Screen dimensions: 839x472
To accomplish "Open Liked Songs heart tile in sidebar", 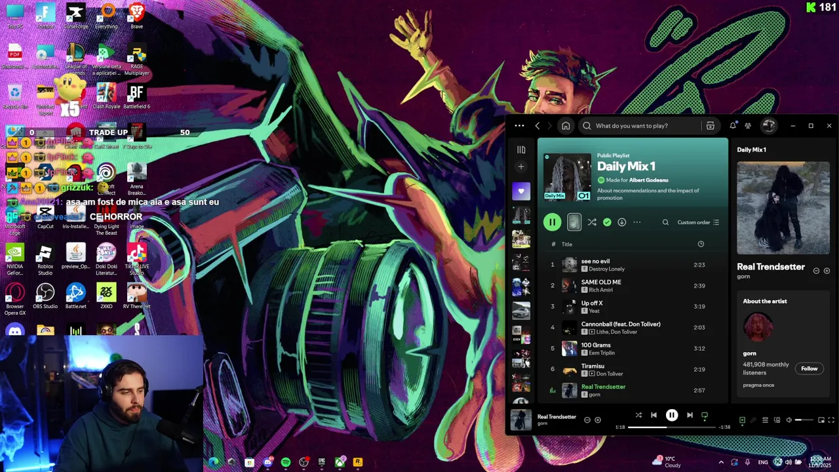I will tap(521, 191).
